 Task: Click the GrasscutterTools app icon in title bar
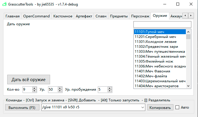4,4
